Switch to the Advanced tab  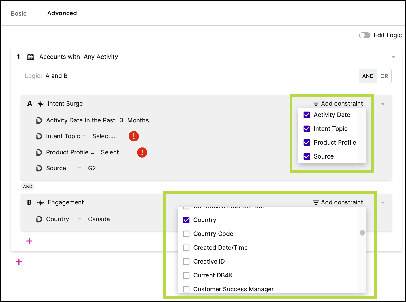coord(62,13)
